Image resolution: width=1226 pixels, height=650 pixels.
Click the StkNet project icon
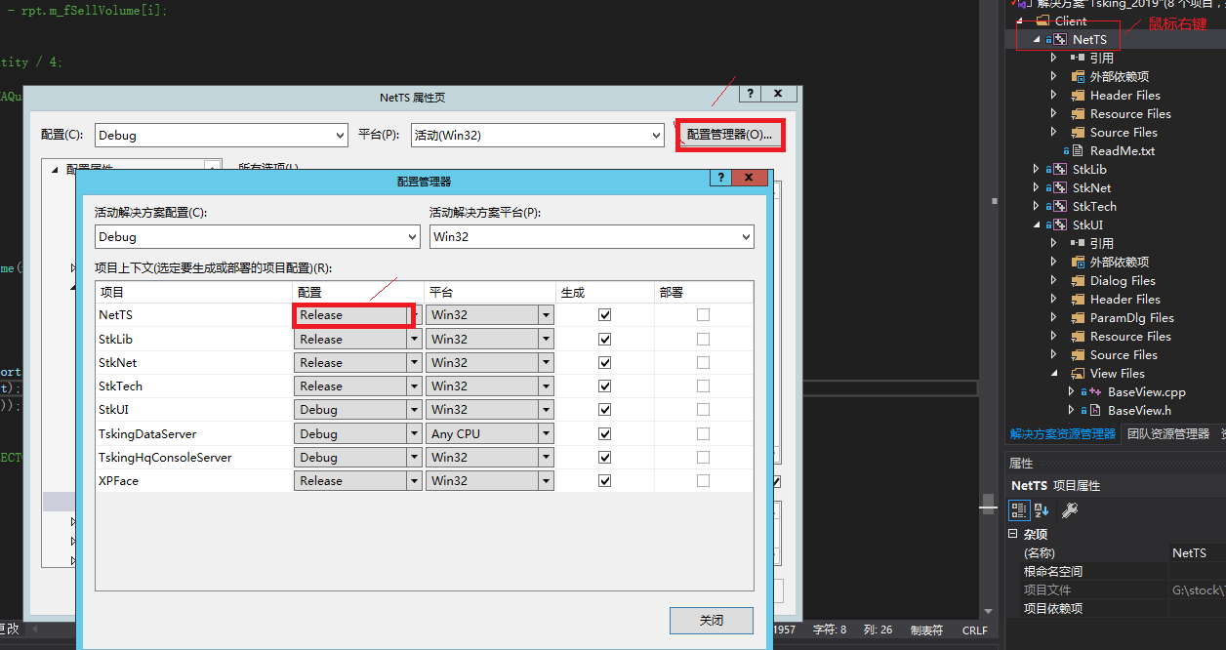1060,188
